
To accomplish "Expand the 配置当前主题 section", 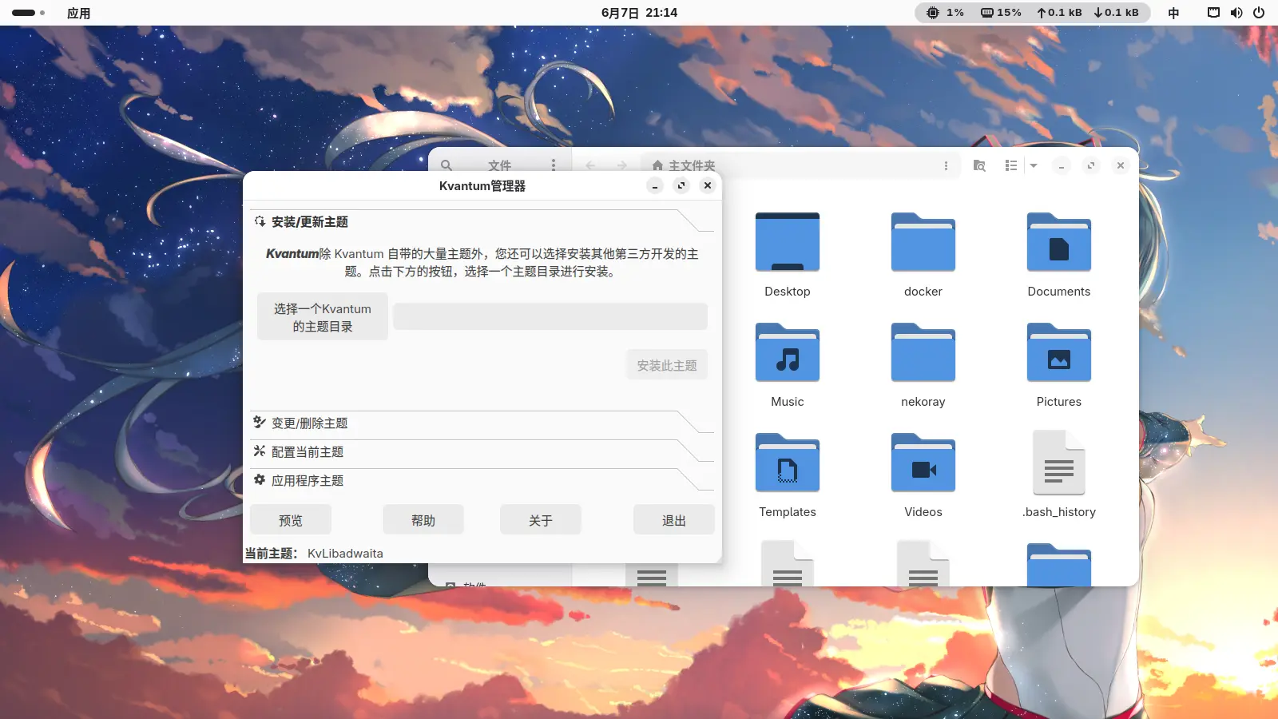I will click(x=482, y=452).
